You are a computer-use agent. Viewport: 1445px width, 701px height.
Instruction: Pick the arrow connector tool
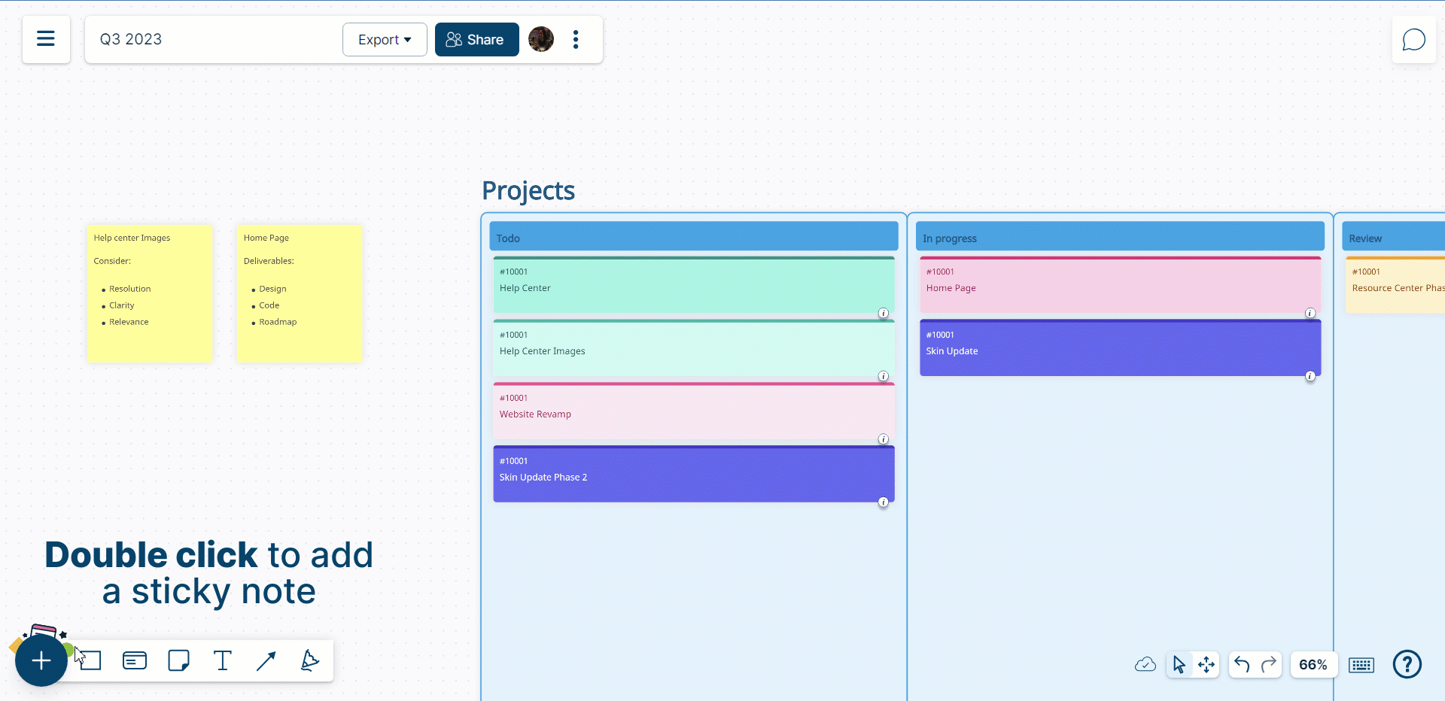[x=266, y=661]
